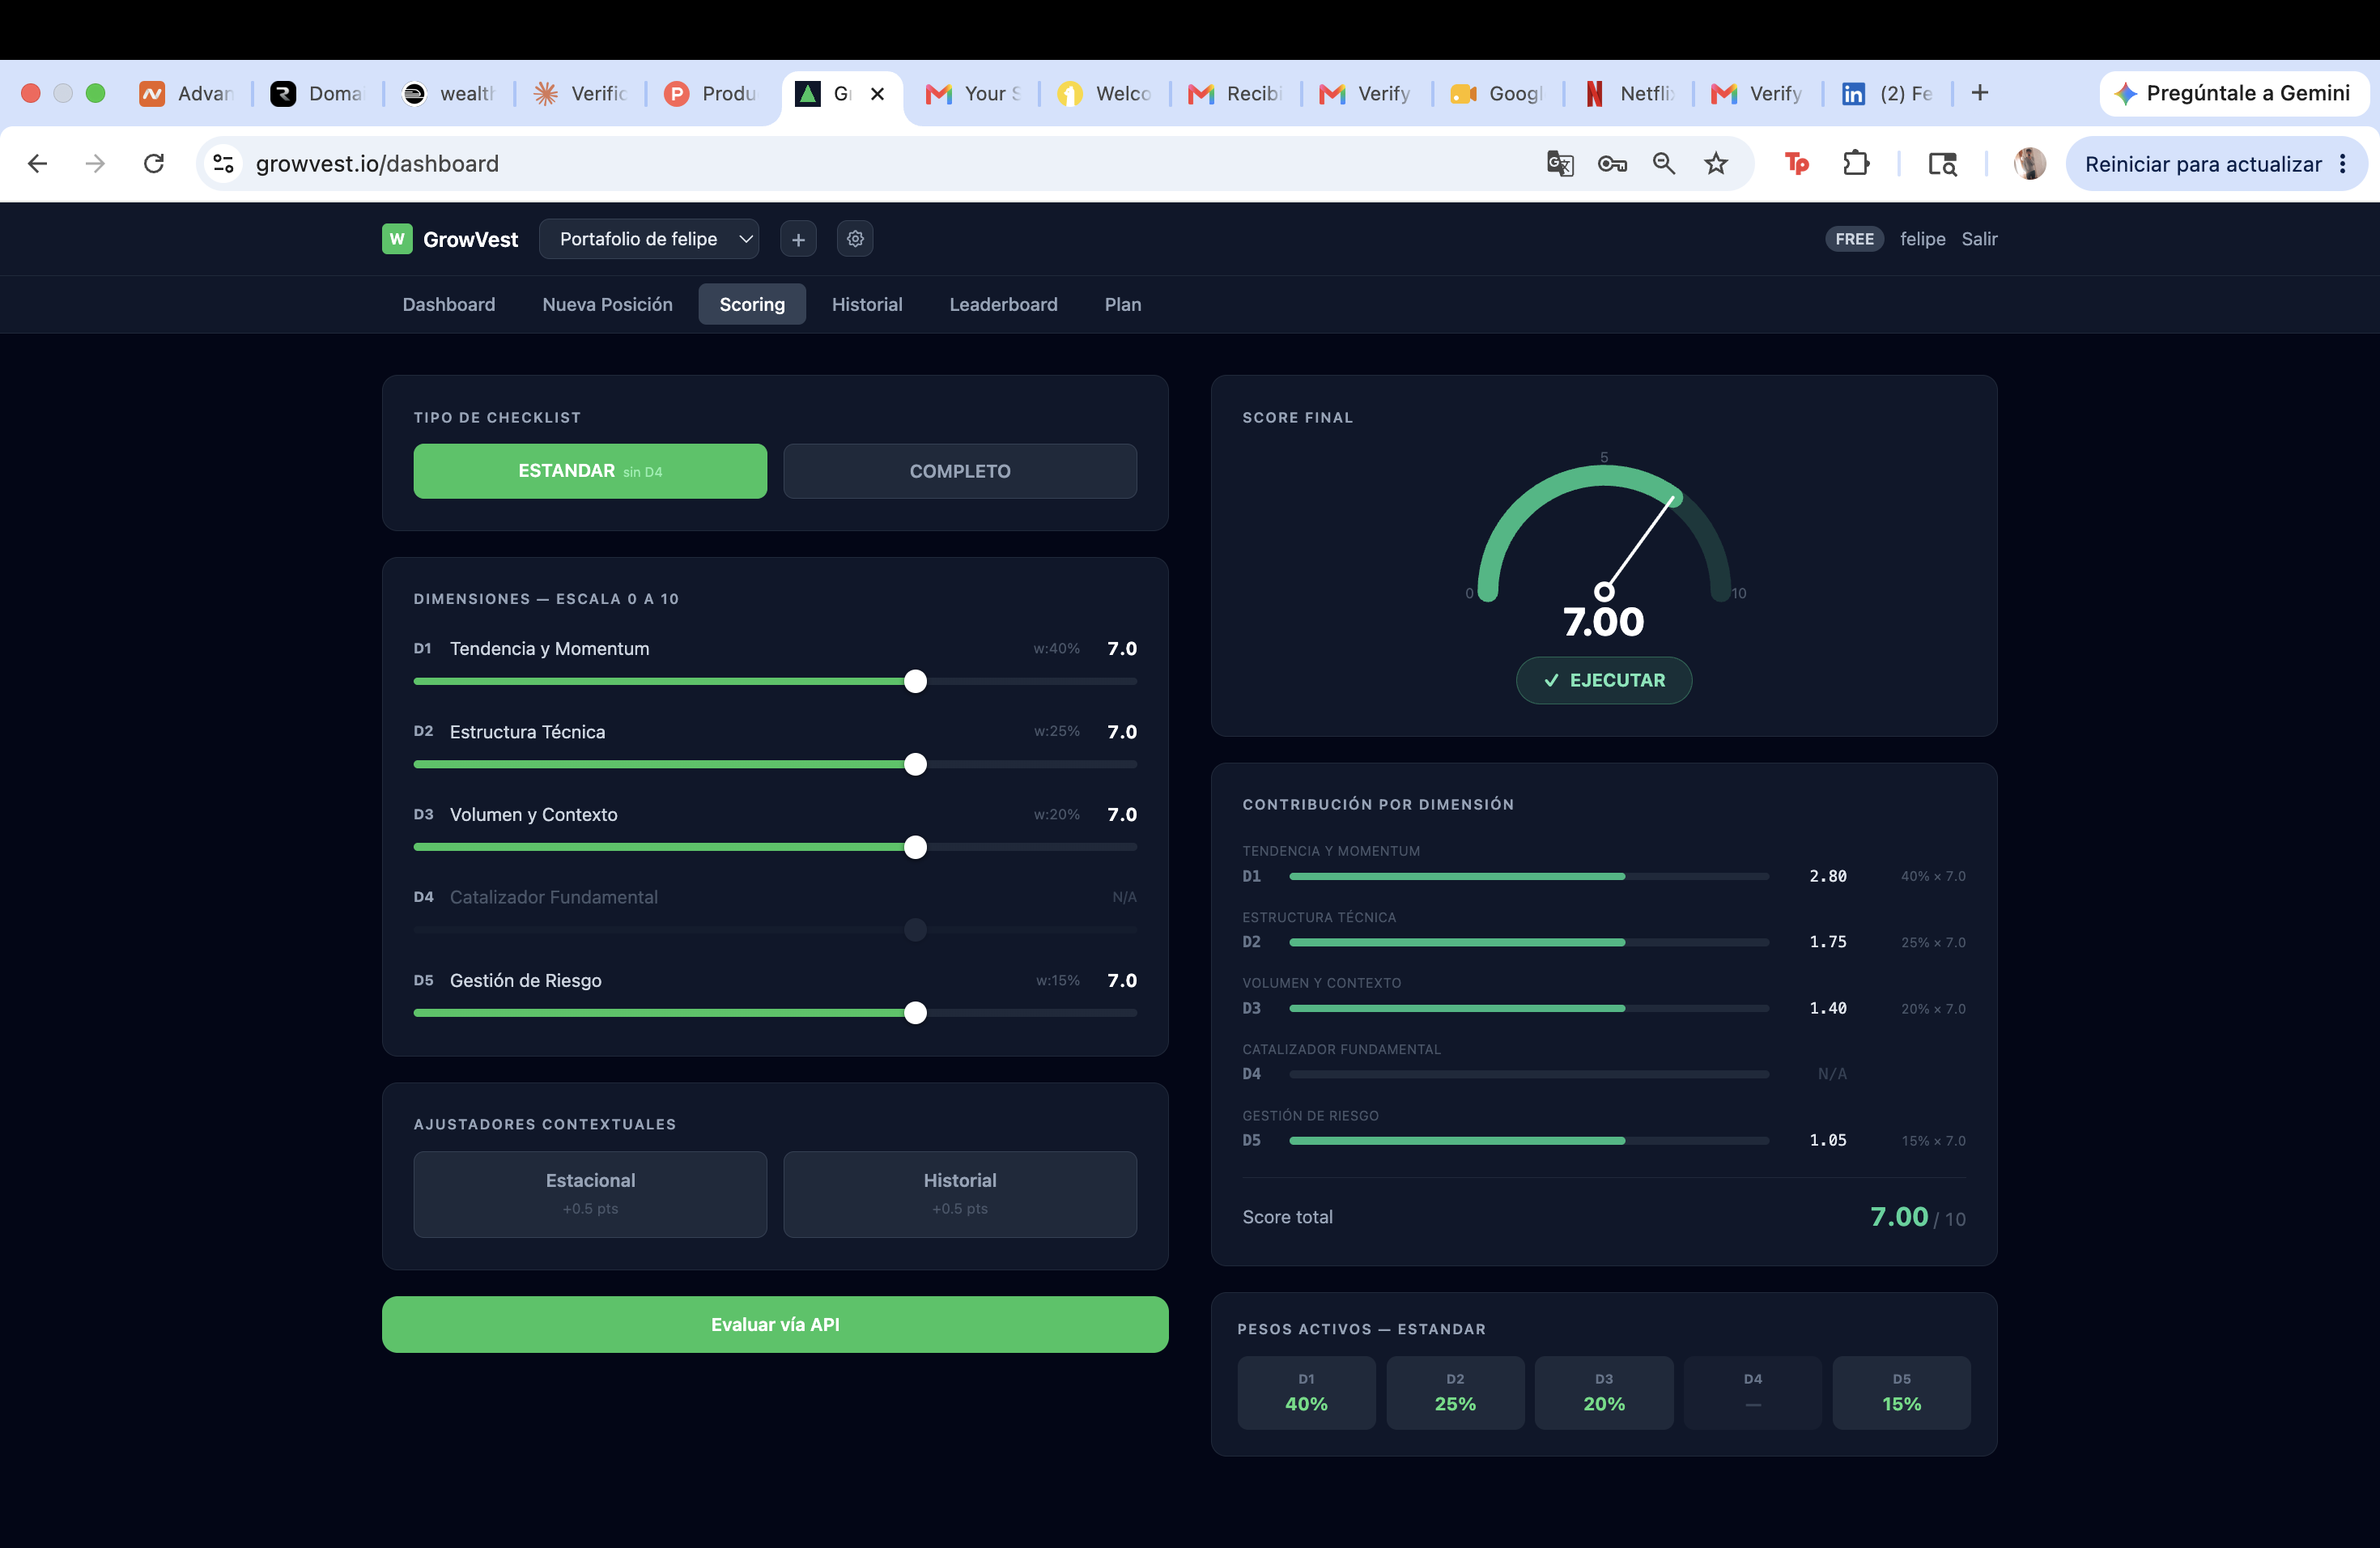Bookmark this page with star icon
Image resolution: width=2380 pixels, height=1548 pixels.
[x=1716, y=163]
